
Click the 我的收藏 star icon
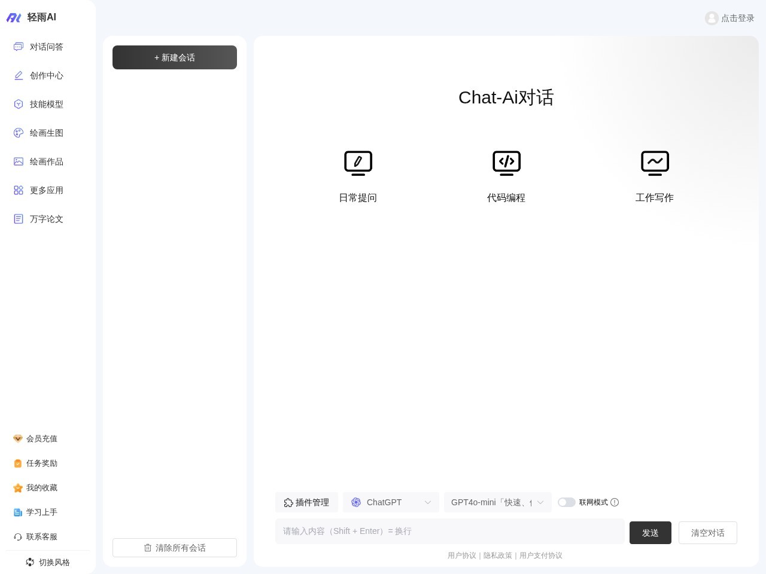tap(18, 488)
